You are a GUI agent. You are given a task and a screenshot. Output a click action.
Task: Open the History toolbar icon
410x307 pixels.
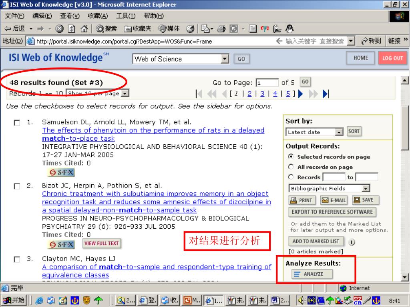click(190, 28)
